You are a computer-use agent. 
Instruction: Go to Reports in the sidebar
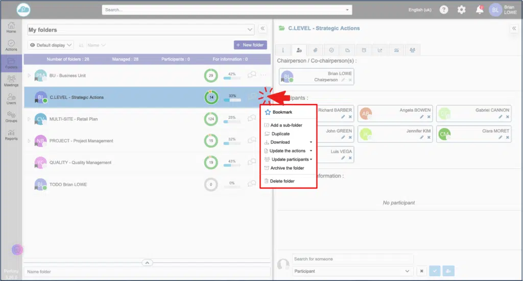click(x=11, y=135)
